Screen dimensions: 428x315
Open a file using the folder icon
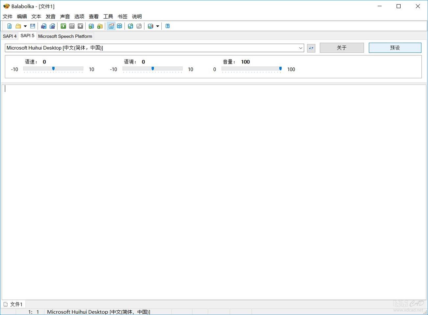click(18, 26)
